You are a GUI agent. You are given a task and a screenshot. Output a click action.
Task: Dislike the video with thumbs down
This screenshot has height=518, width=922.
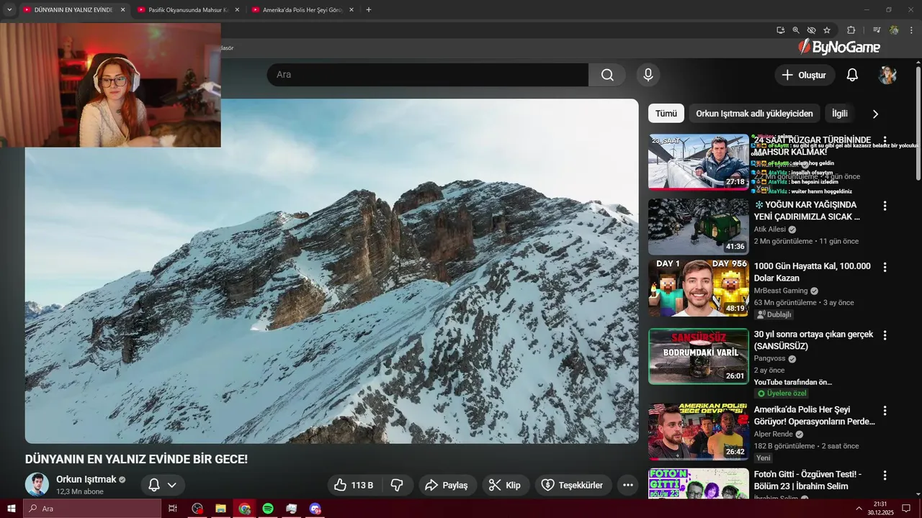pos(397,485)
